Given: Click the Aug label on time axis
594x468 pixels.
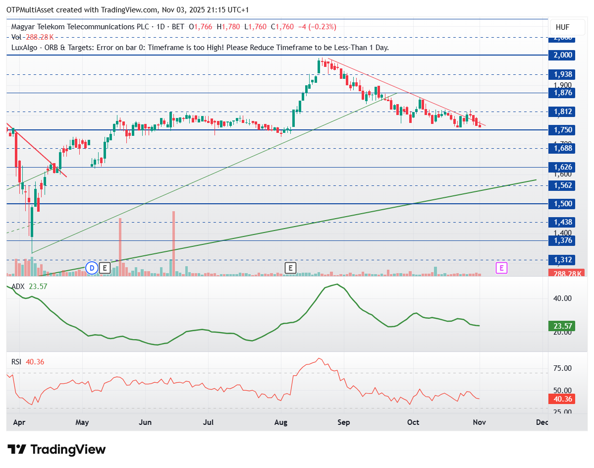Looking at the screenshot, I should 281,422.
